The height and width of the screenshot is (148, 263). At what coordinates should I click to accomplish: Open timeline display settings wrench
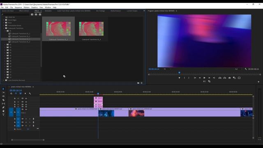coord(30,93)
